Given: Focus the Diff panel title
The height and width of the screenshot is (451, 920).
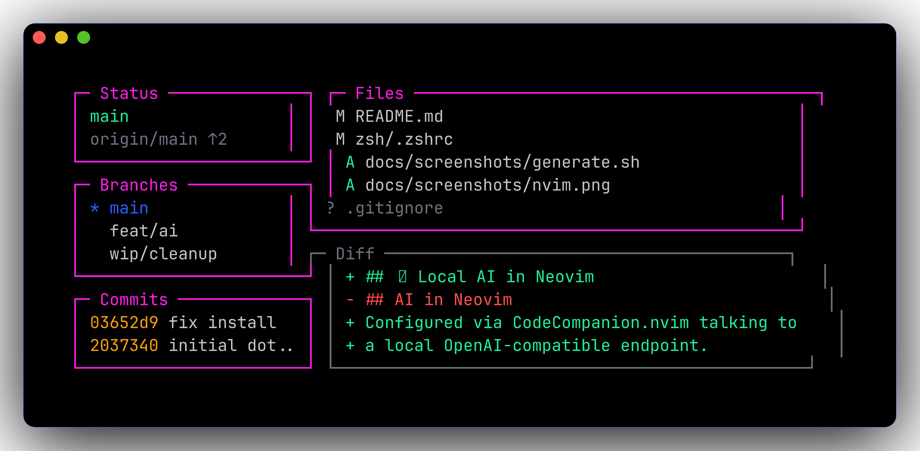Looking at the screenshot, I should 355,253.
